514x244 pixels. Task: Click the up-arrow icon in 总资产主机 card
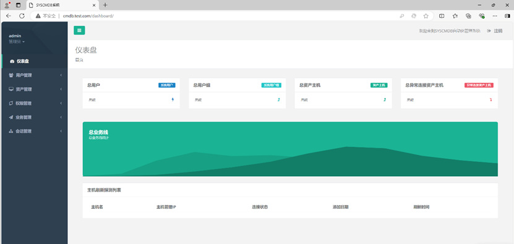(x=385, y=99)
